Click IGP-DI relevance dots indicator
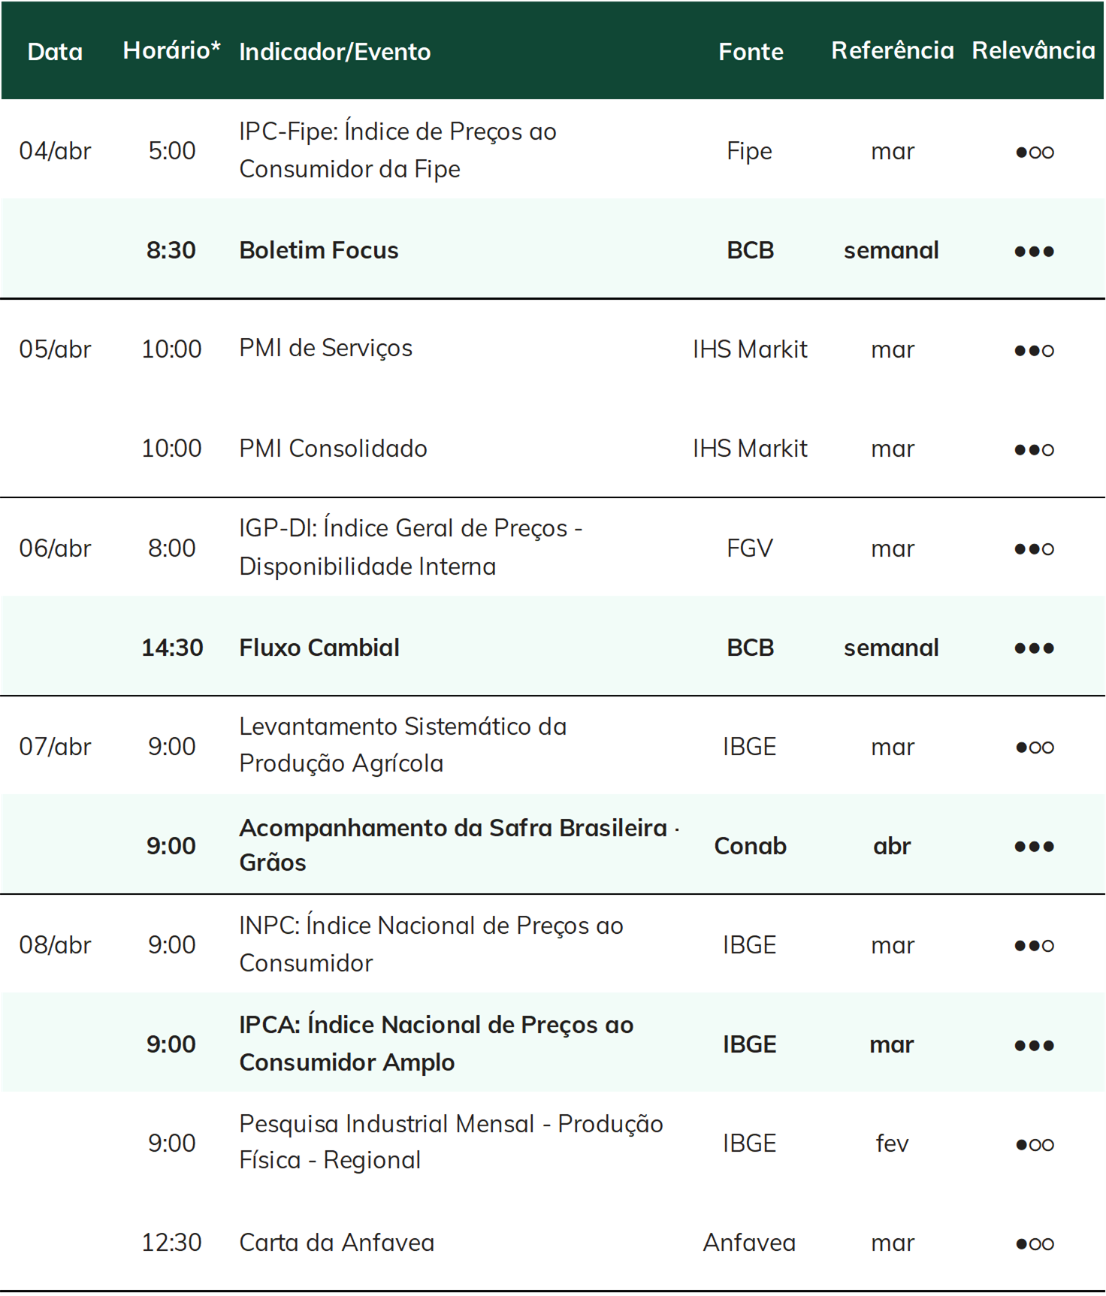 point(1034,548)
